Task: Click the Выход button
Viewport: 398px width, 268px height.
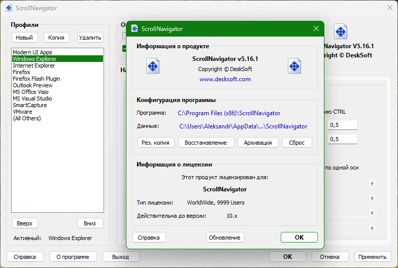Action: [121, 257]
